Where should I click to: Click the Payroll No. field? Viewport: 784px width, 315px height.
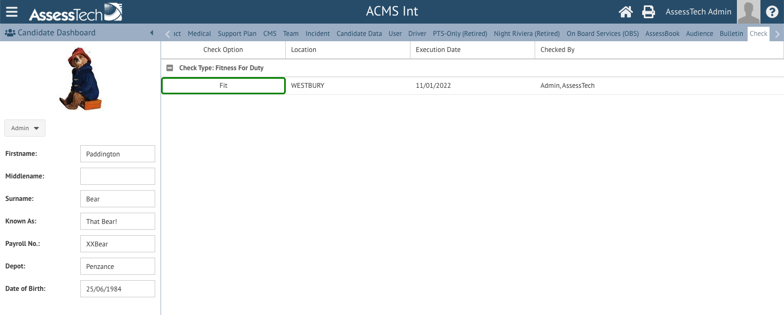coord(117,244)
